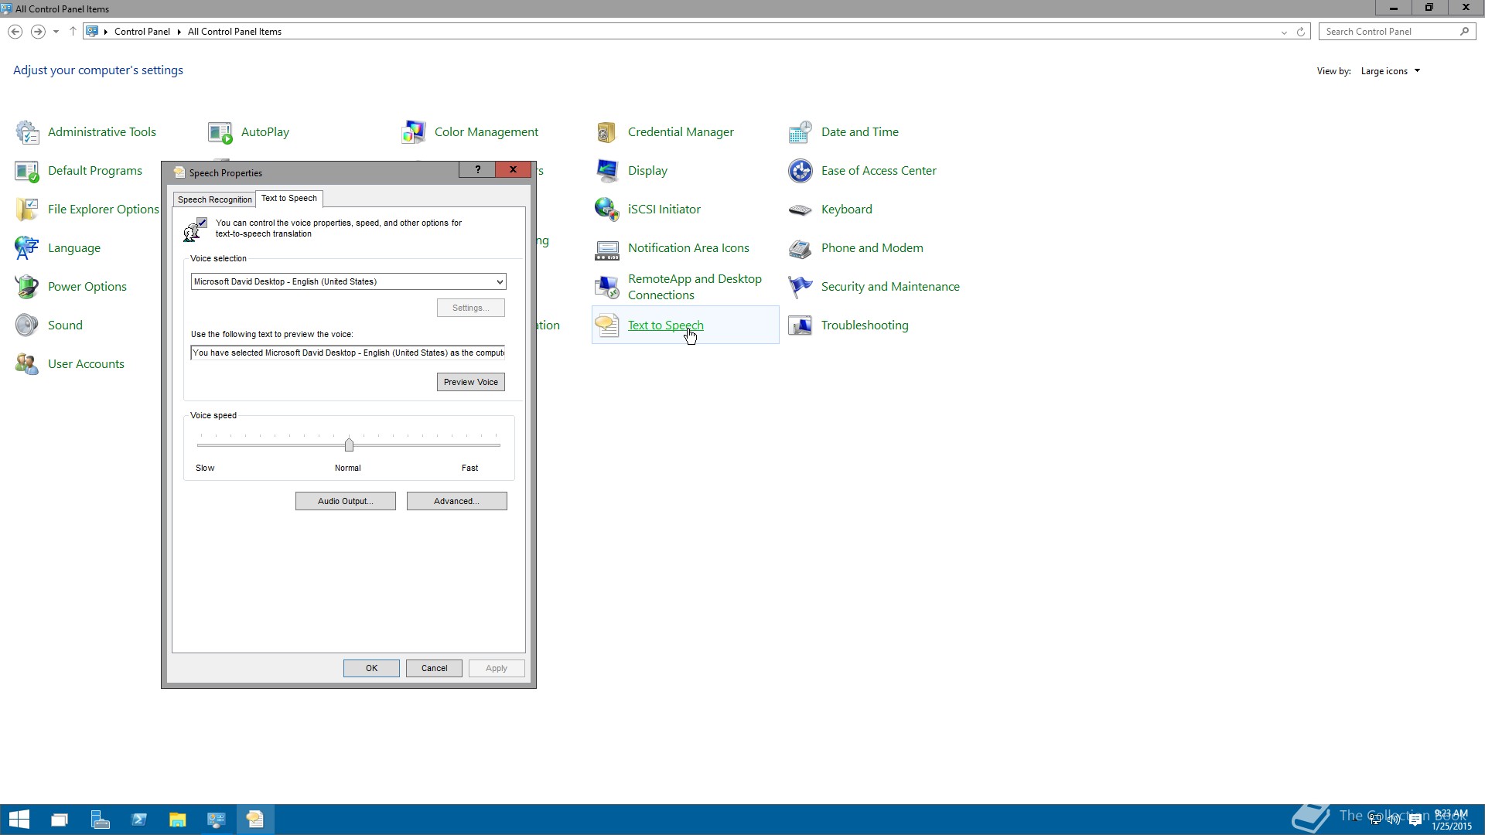Image resolution: width=1485 pixels, height=835 pixels.
Task: Click the Preview Voice button
Action: (x=471, y=382)
